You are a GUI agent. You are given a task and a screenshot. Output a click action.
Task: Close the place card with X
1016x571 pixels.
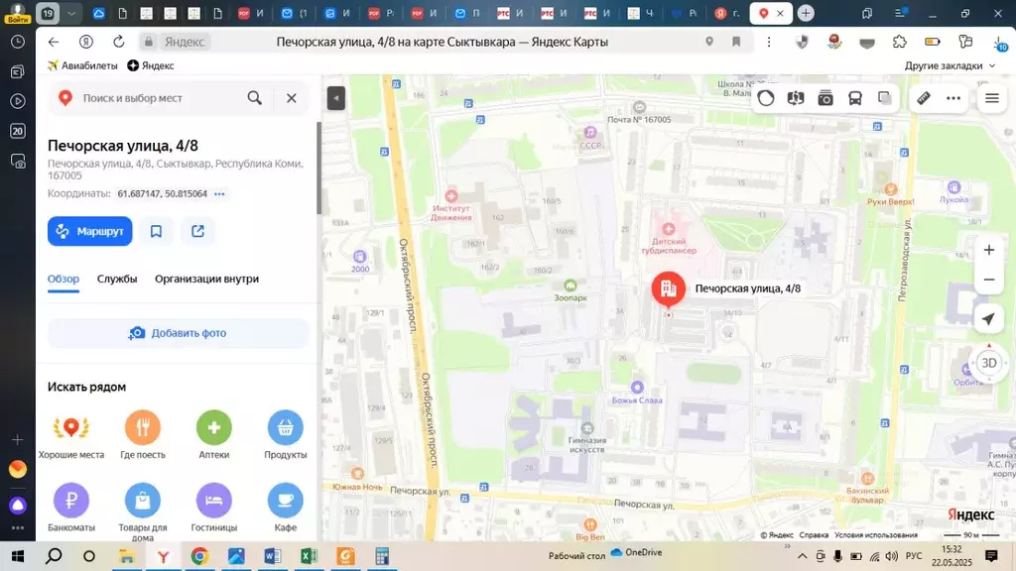292,98
